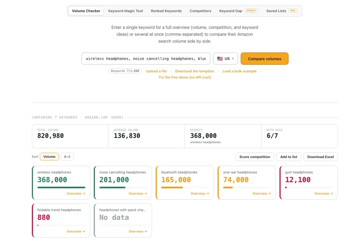364x245 pixels.
Task: Click the Add to list button
Action: click(x=289, y=157)
